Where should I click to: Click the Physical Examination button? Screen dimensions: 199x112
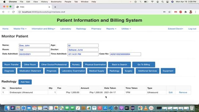point(95,64)
